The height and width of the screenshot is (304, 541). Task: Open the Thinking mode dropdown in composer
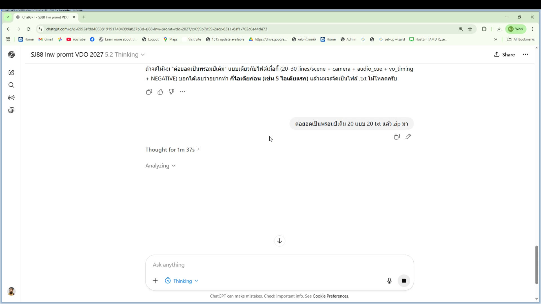tap(181, 281)
